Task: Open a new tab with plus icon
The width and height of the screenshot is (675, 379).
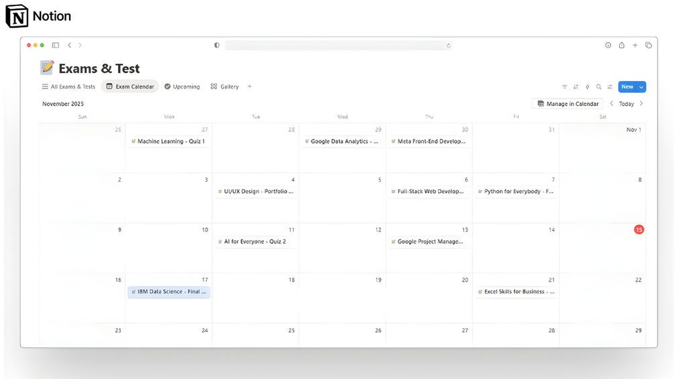Action: [x=635, y=45]
